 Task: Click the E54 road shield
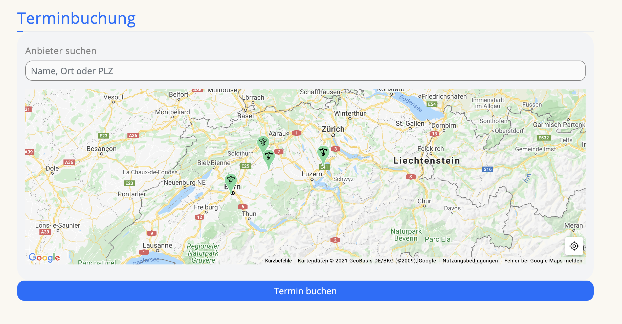point(432,104)
